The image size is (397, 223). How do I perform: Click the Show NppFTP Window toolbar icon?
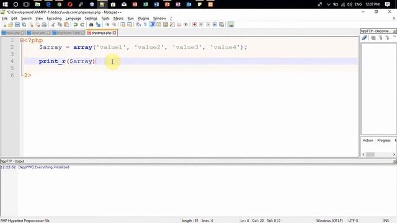[231, 25]
